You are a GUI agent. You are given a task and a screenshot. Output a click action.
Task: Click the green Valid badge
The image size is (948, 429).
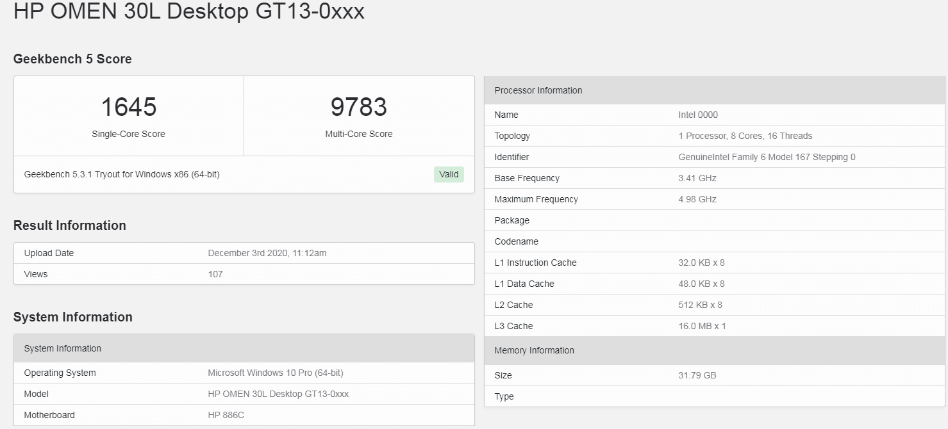449,174
